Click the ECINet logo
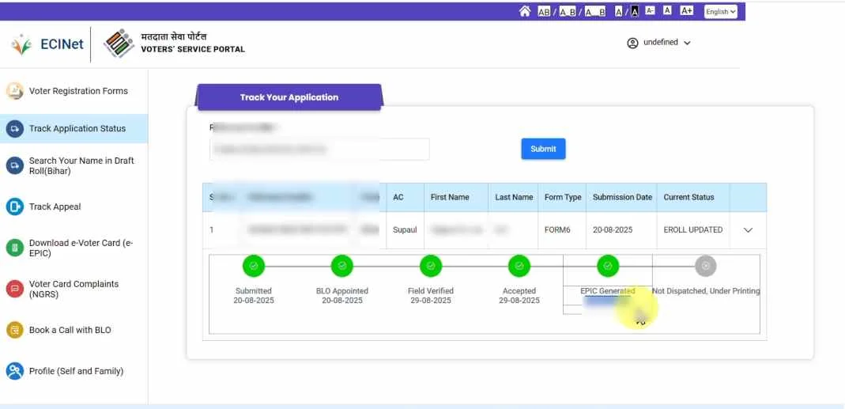845x409 pixels. (47, 44)
